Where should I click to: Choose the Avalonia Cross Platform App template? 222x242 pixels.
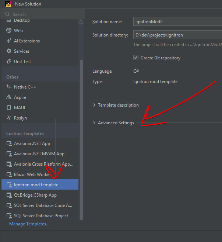[x=40, y=164]
